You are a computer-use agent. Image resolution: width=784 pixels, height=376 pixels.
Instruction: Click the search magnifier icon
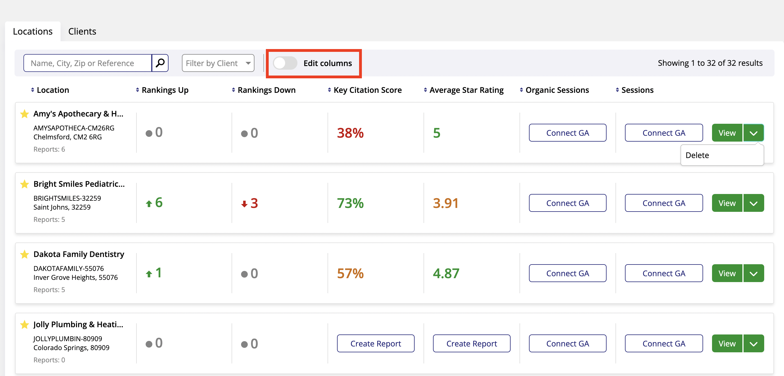(x=160, y=63)
